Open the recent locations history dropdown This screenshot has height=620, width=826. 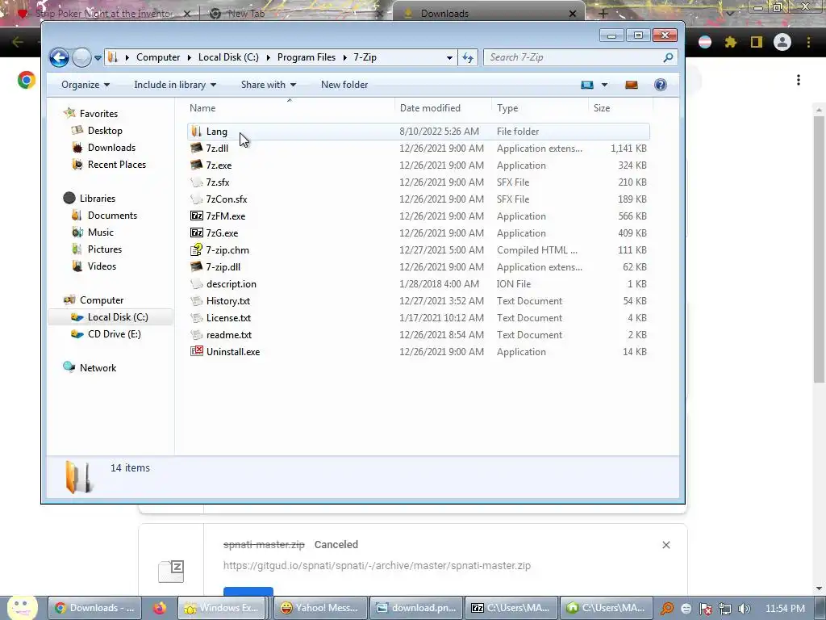click(x=98, y=57)
